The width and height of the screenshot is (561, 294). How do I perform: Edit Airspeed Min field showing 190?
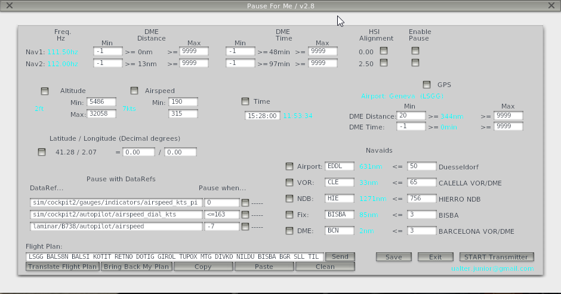pyautogui.click(x=183, y=102)
